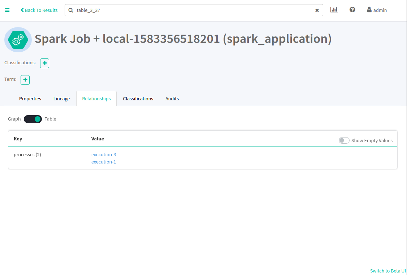Click Switch to Beta UI link
The height and width of the screenshot is (275, 407).
point(388,271)
